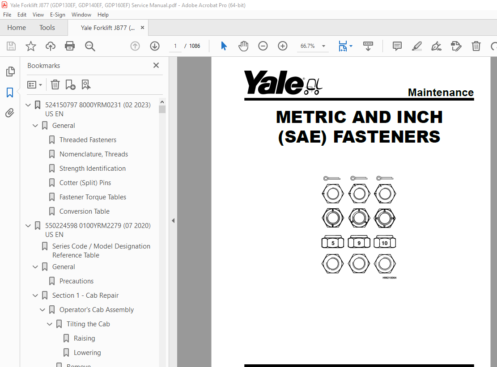Open the page thumbnails panel
The image size is (497, 367).
click(10, 72)
